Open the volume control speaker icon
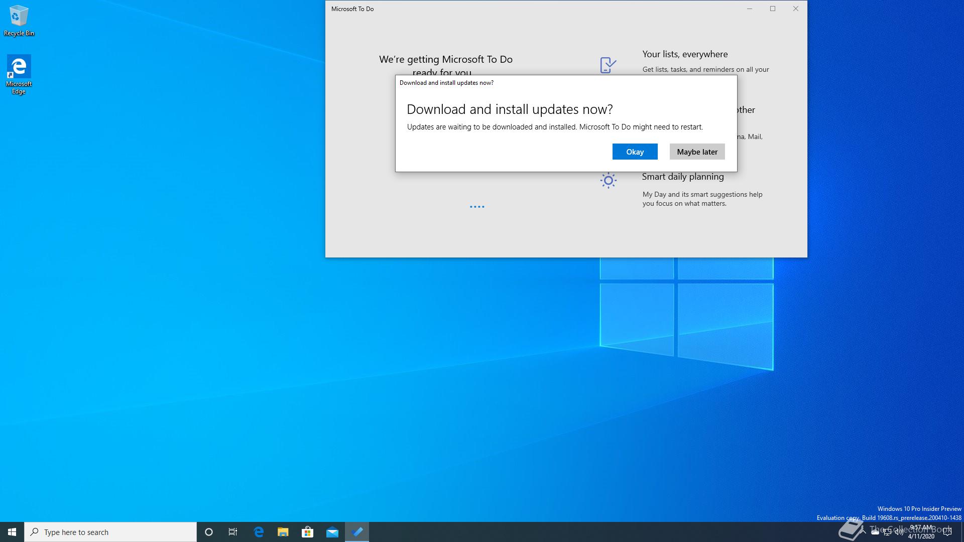The width and height of the screenshot is (964, 542). pyautogui.click(x=899, y=532)
